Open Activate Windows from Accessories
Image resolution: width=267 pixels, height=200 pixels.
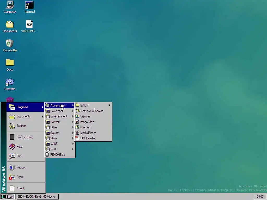(93, 111)
